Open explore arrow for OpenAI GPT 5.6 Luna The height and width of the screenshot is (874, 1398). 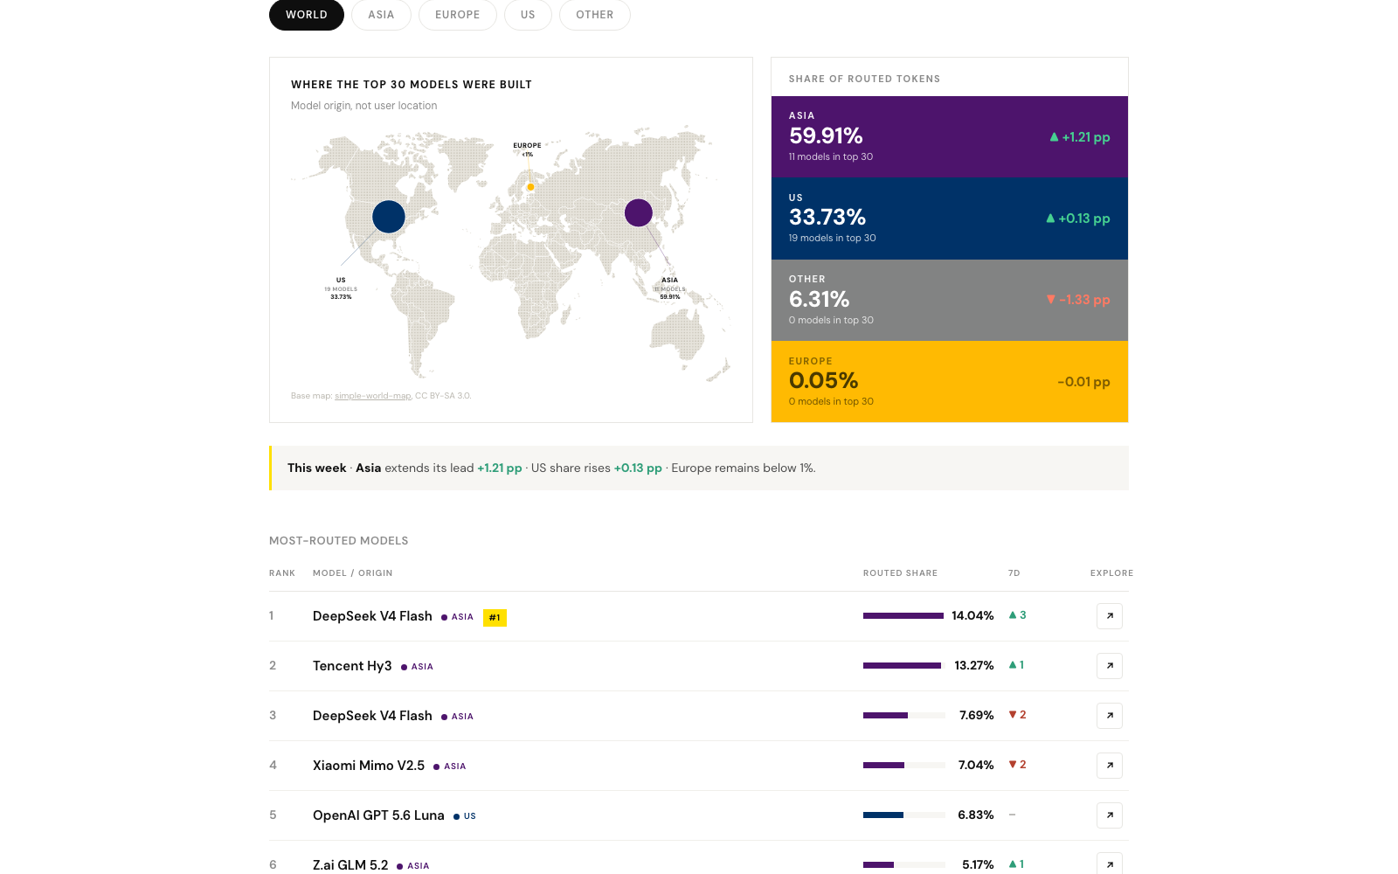pos(1110,815)
